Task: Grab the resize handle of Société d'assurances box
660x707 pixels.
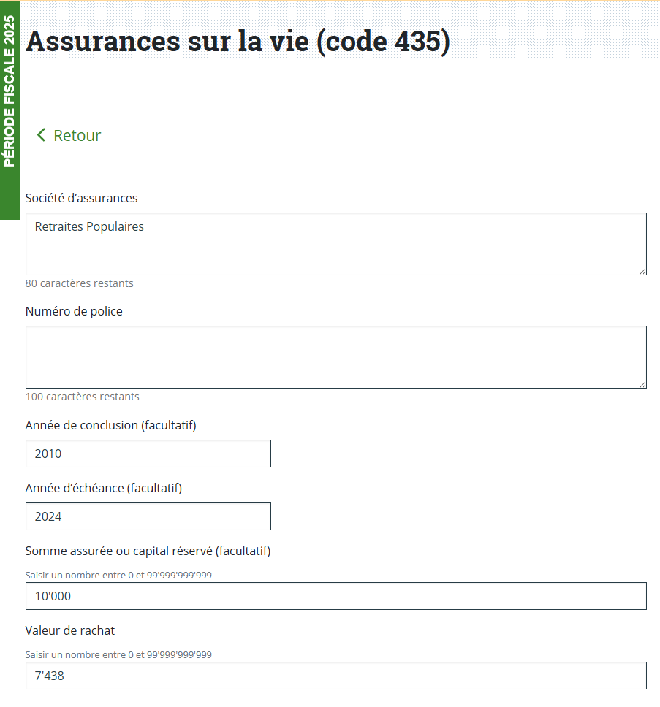Action: 642,271
